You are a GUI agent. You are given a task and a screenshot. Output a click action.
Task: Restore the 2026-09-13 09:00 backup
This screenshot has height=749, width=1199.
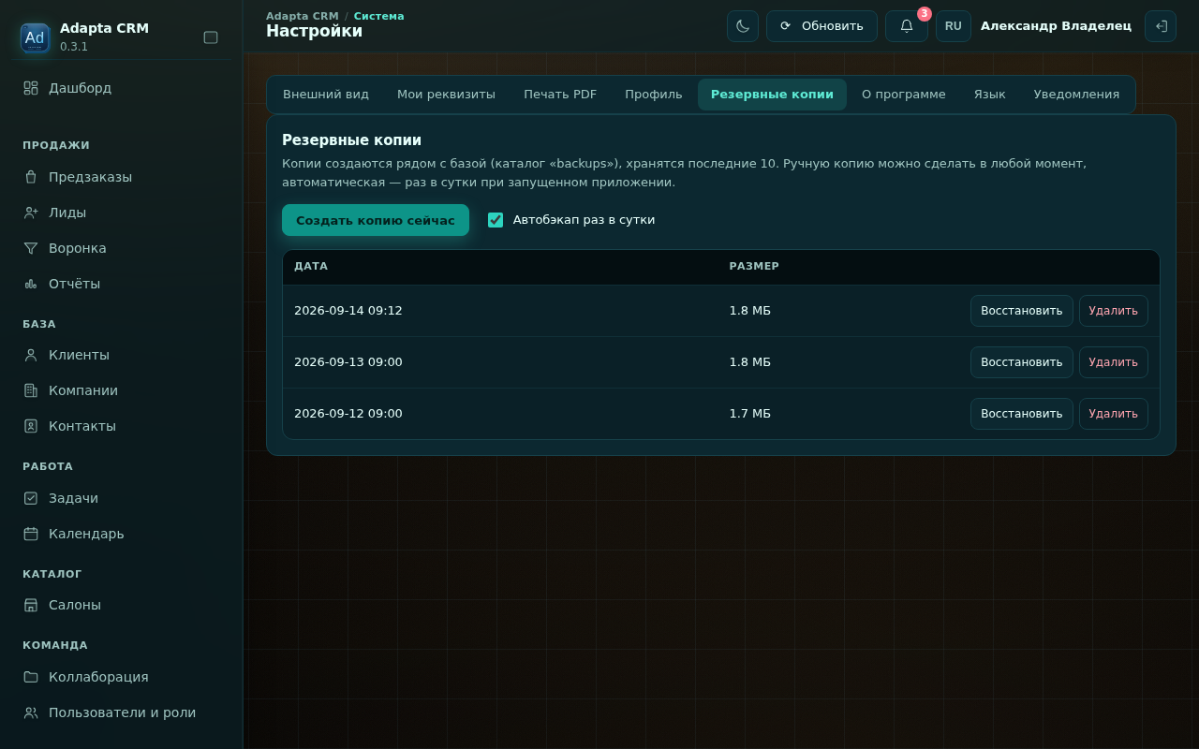point(1022,362)
